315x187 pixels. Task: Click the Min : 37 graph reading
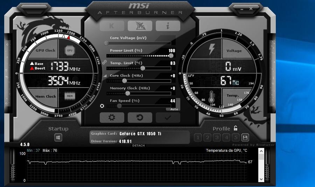[x=33, y=150]
